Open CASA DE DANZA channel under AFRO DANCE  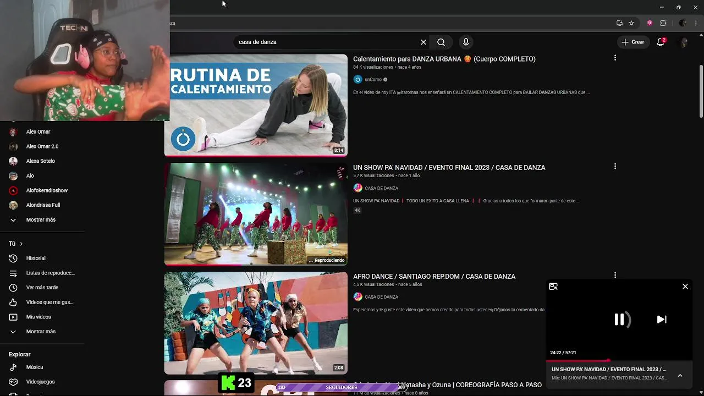coord(381,297)
